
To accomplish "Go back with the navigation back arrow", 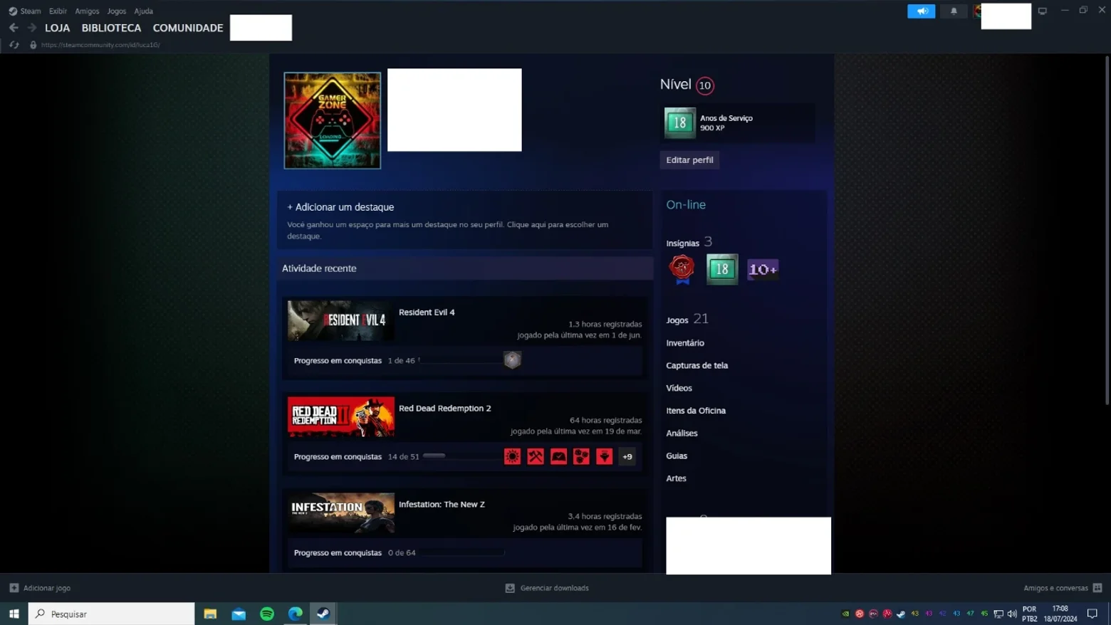I will (14, 28).
